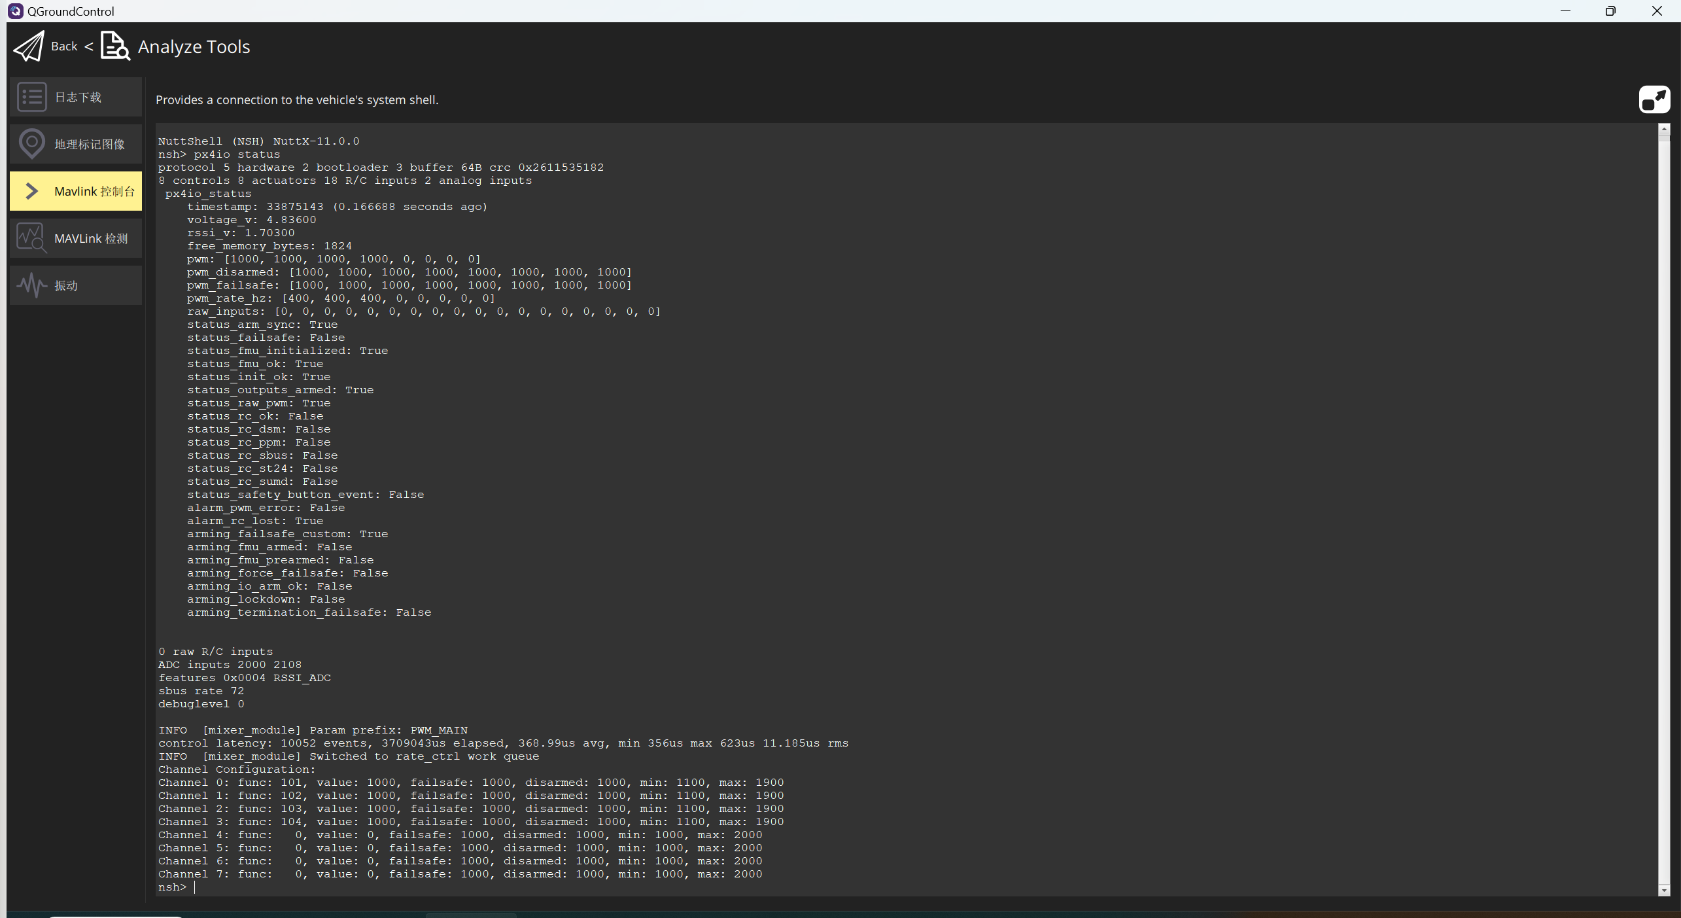The width and height of the screenshot is (1681, 918).
Task: Click the "protocol 5 hardware 2 bootloader 3" line
Action: 381,168
